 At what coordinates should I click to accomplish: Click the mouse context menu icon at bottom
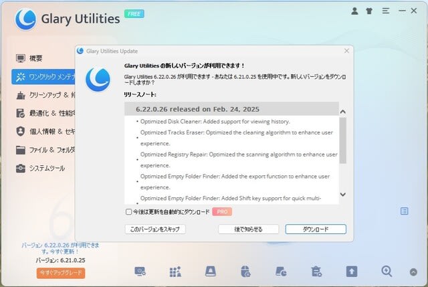[245, 272]
